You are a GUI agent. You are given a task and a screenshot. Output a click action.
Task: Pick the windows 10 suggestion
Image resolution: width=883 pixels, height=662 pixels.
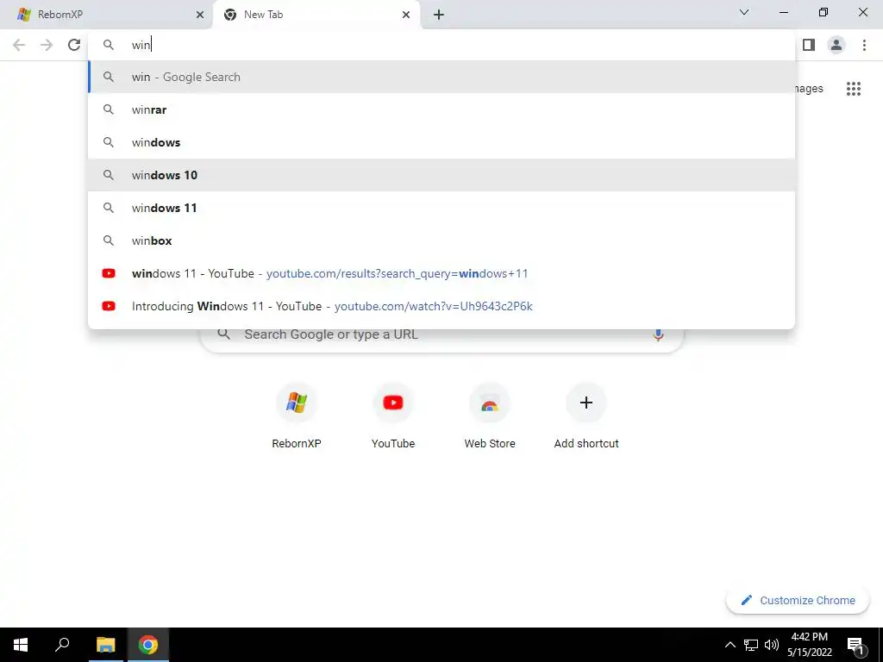click(x=441, y=175)
